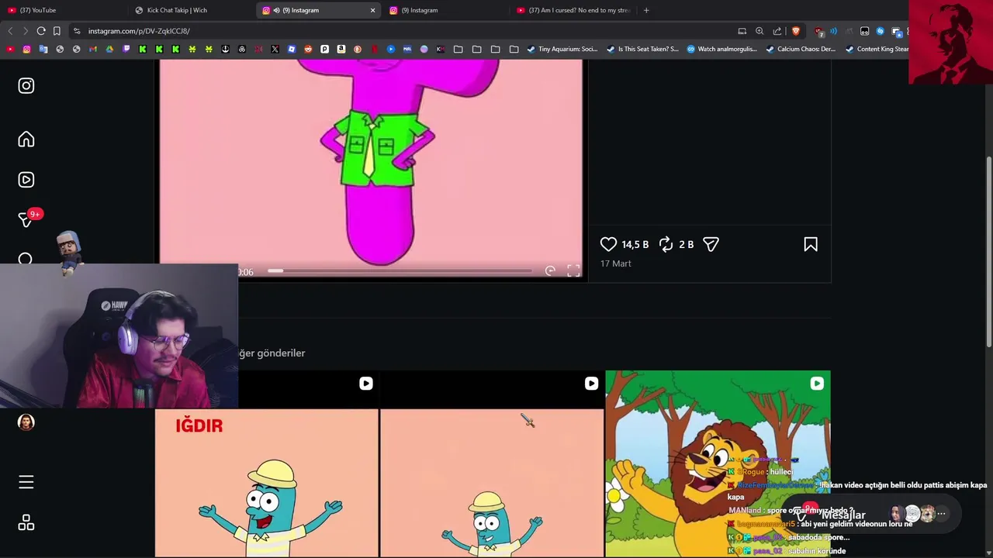Open Is This Seat Taken bookmark
The image size is (993, 558).
[642, 49]
